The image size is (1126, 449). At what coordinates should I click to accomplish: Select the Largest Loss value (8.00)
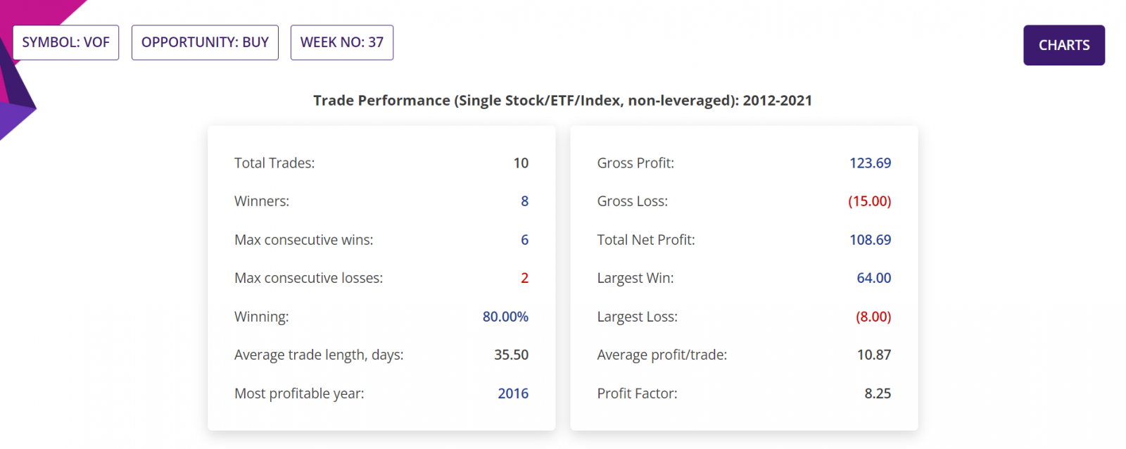pos(873,317)
